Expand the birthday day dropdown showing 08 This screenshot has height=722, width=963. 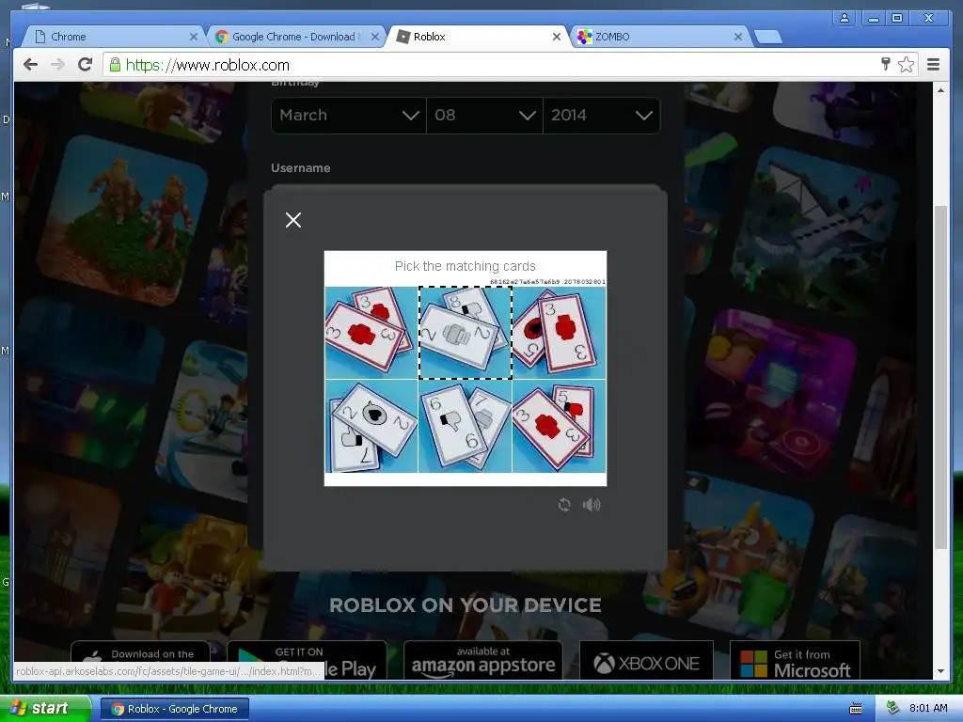pos(484,115)
